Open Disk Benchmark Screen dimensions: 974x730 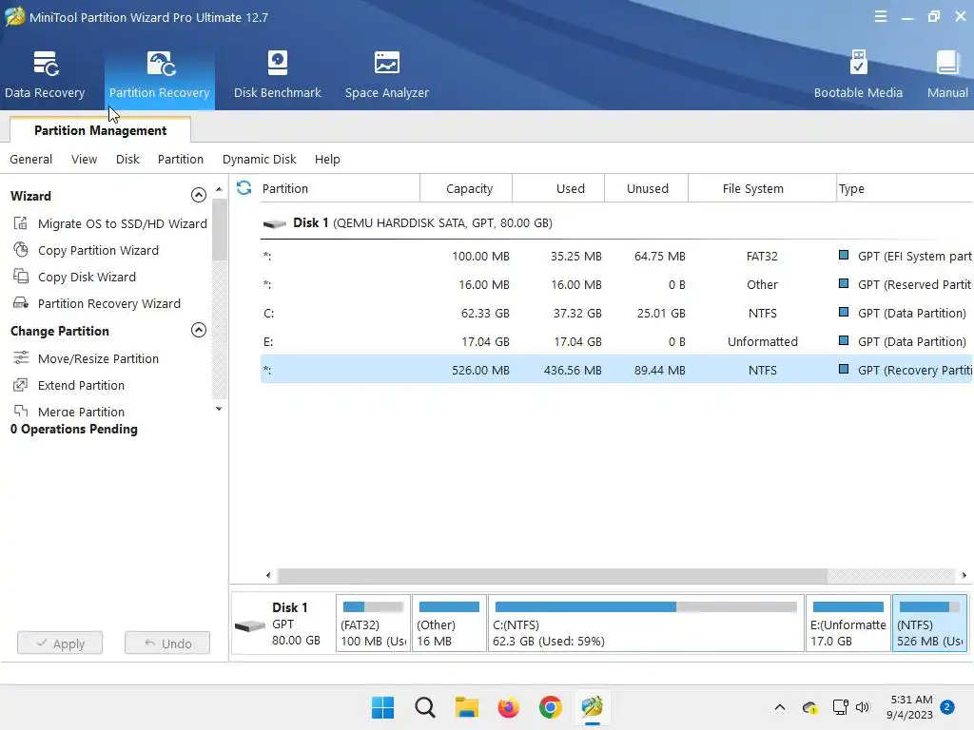pos(277,74)
